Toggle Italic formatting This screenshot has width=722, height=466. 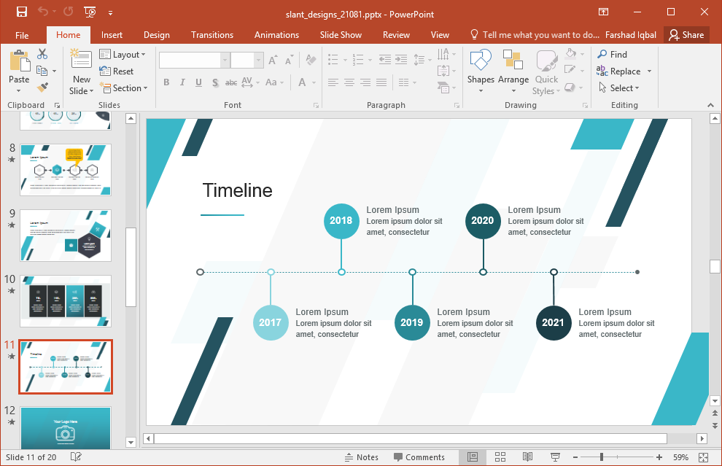pos(182,82)
